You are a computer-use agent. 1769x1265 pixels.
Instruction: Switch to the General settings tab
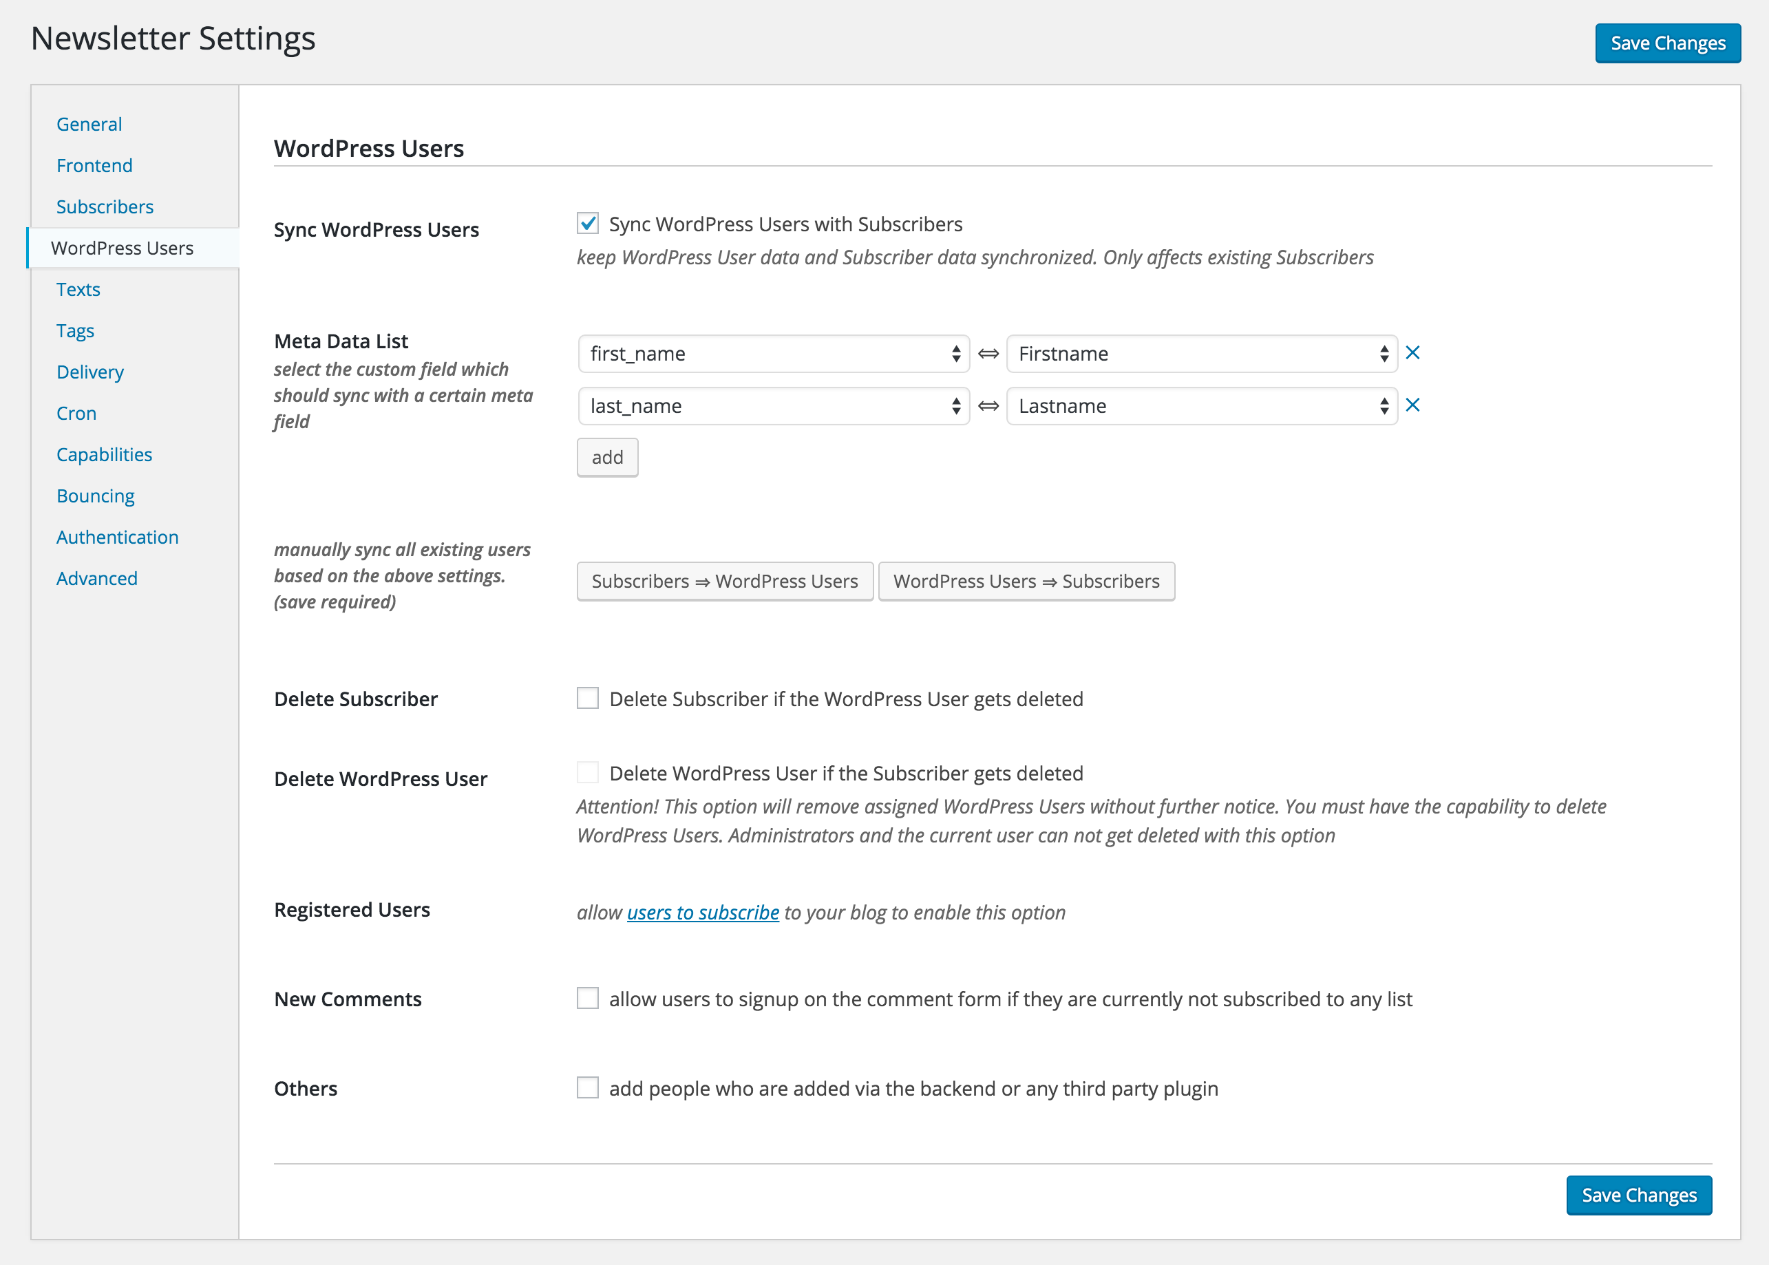pos(89,124)
